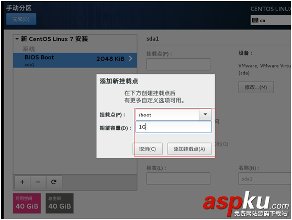Click the desired capacity field showing 1G
The height and width of the screenshot is (220, 292).
tap(173, 127)
